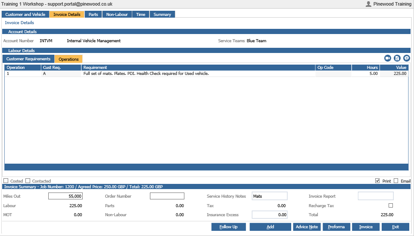Open the video camera icon

point(388,58)
